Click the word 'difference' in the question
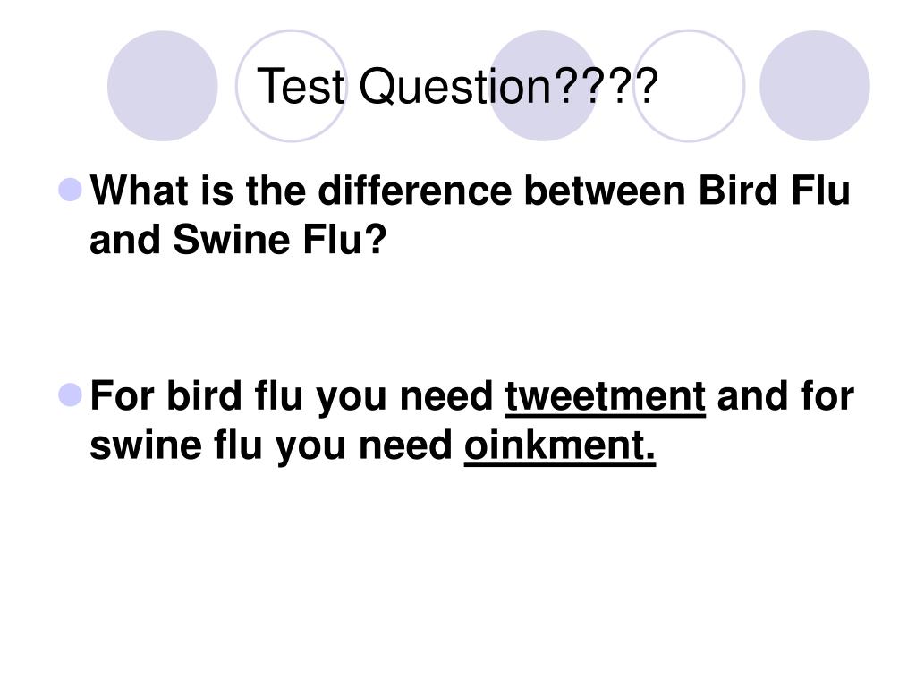916x687 pixels. click(415, 190)
